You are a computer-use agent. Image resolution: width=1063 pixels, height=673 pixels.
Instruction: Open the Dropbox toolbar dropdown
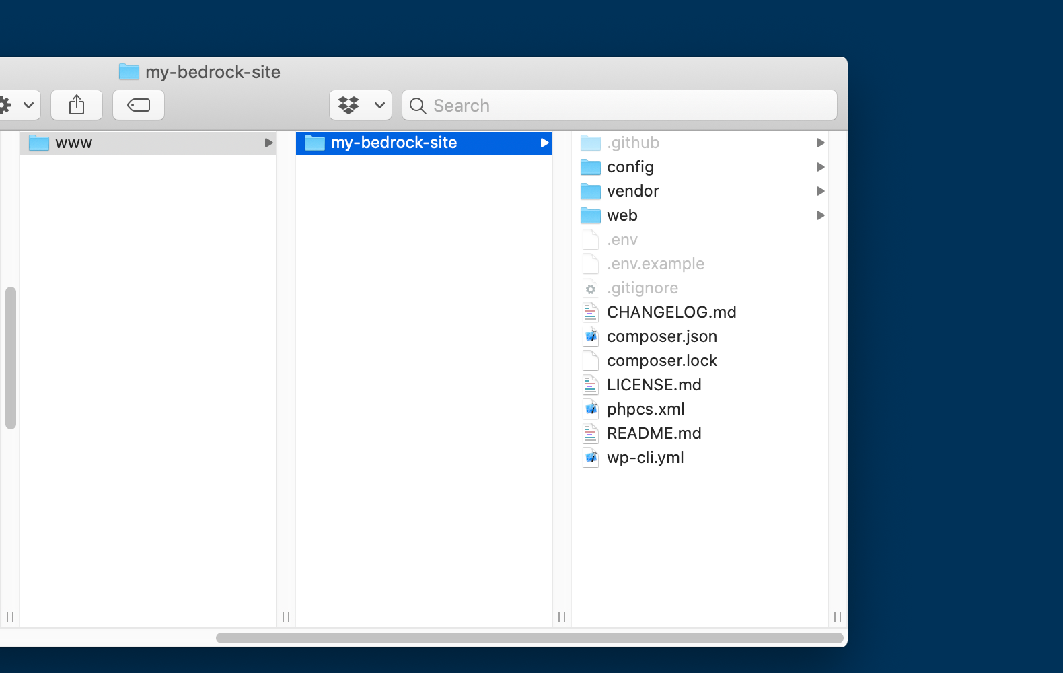(361, 105)
